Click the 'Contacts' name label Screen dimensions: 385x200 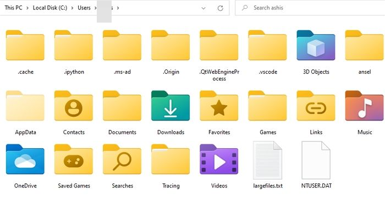74,132
